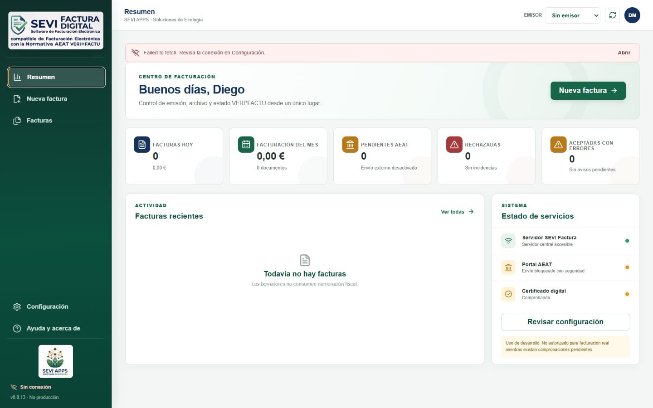Click the Comprobando status text
The image size is (653, 408).
[x=536, y=298]
